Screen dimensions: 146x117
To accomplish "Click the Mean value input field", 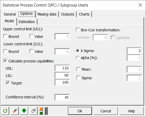I will point(134,69).
